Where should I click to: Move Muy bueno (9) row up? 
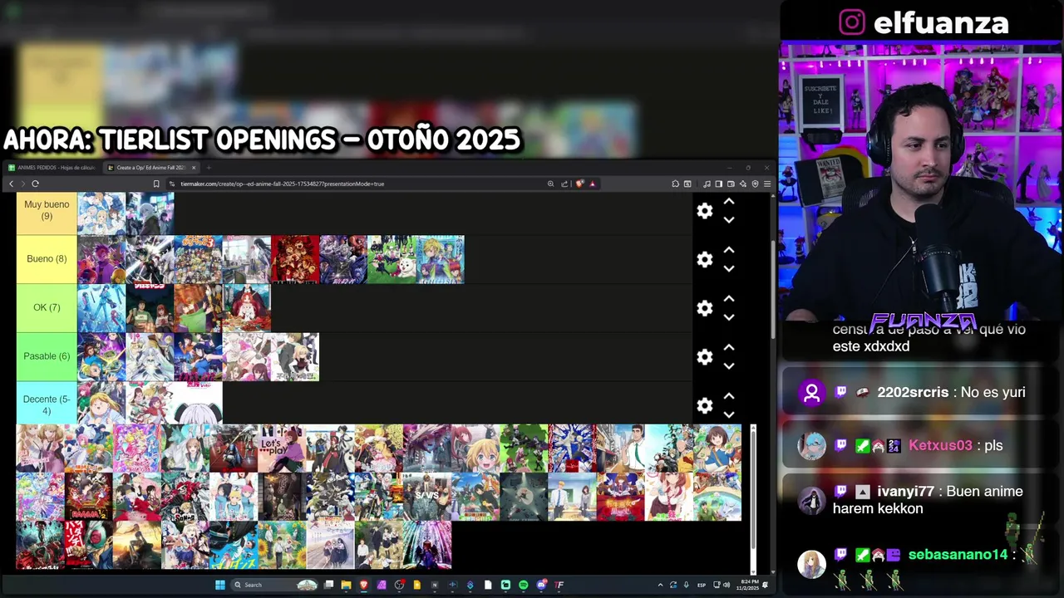point(729,202)
